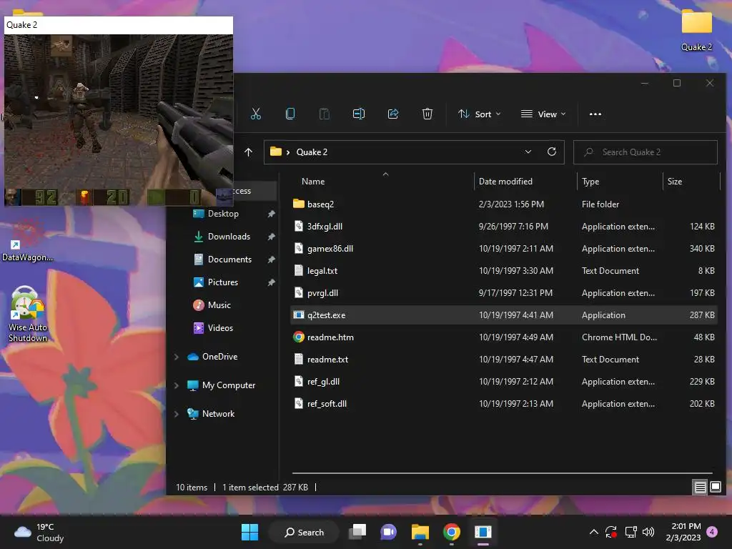Open the Sort dropdown menu
732x549 pixels.
[x=480, y=114]
